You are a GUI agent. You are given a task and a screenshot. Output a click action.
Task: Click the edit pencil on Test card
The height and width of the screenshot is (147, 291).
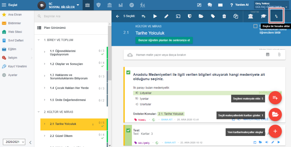point(273,142)
